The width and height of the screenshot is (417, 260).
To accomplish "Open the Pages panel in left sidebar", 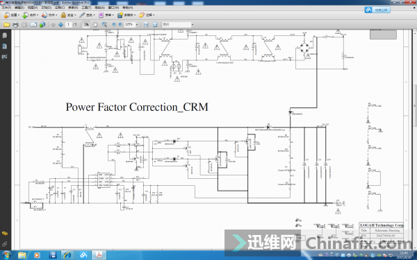I will (x=5, y=35).
